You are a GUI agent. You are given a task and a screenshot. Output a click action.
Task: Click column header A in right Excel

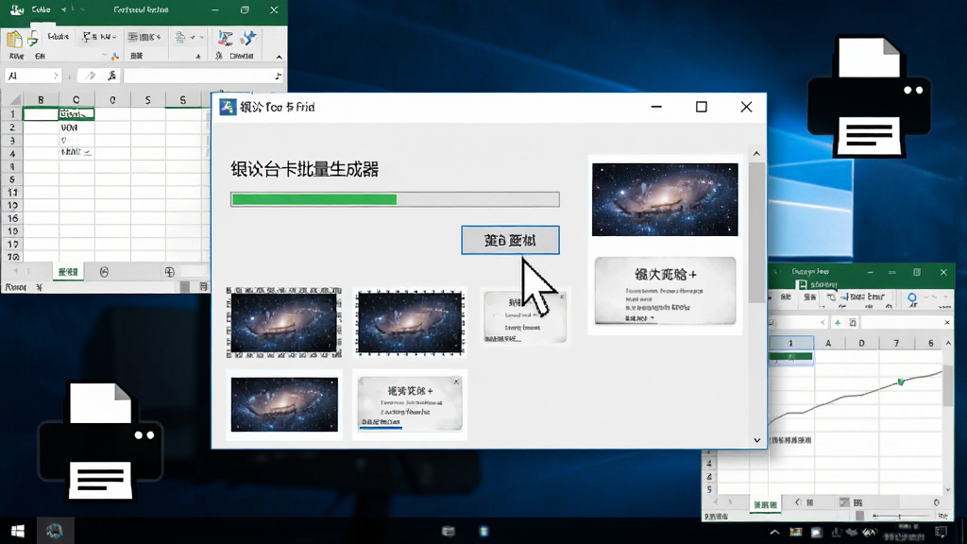pyautogui.click(x=828, y=343)
